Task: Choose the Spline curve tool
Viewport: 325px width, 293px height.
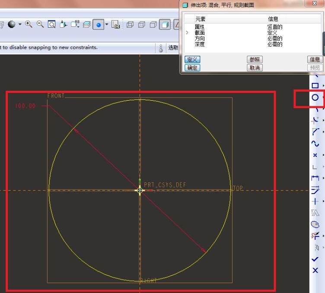Action: [x=315, y=143]
